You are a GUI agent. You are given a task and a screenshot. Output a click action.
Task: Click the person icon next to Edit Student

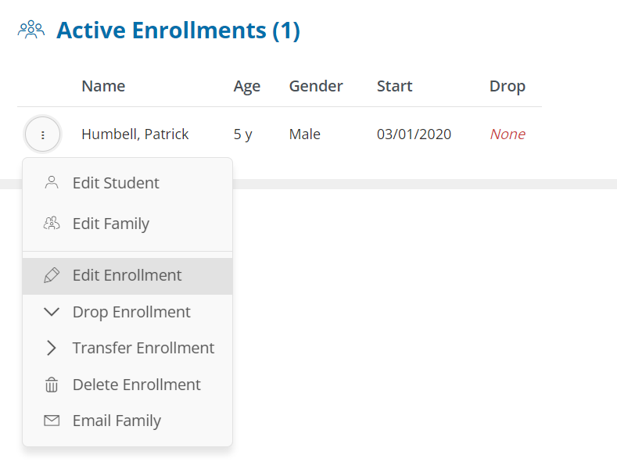click(52, 183)
